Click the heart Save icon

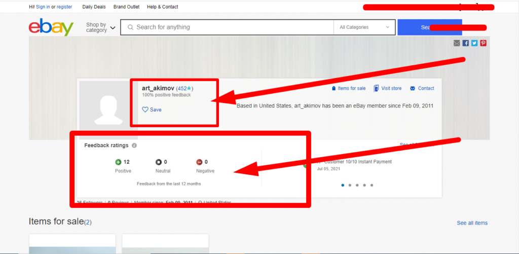point(145,110)
